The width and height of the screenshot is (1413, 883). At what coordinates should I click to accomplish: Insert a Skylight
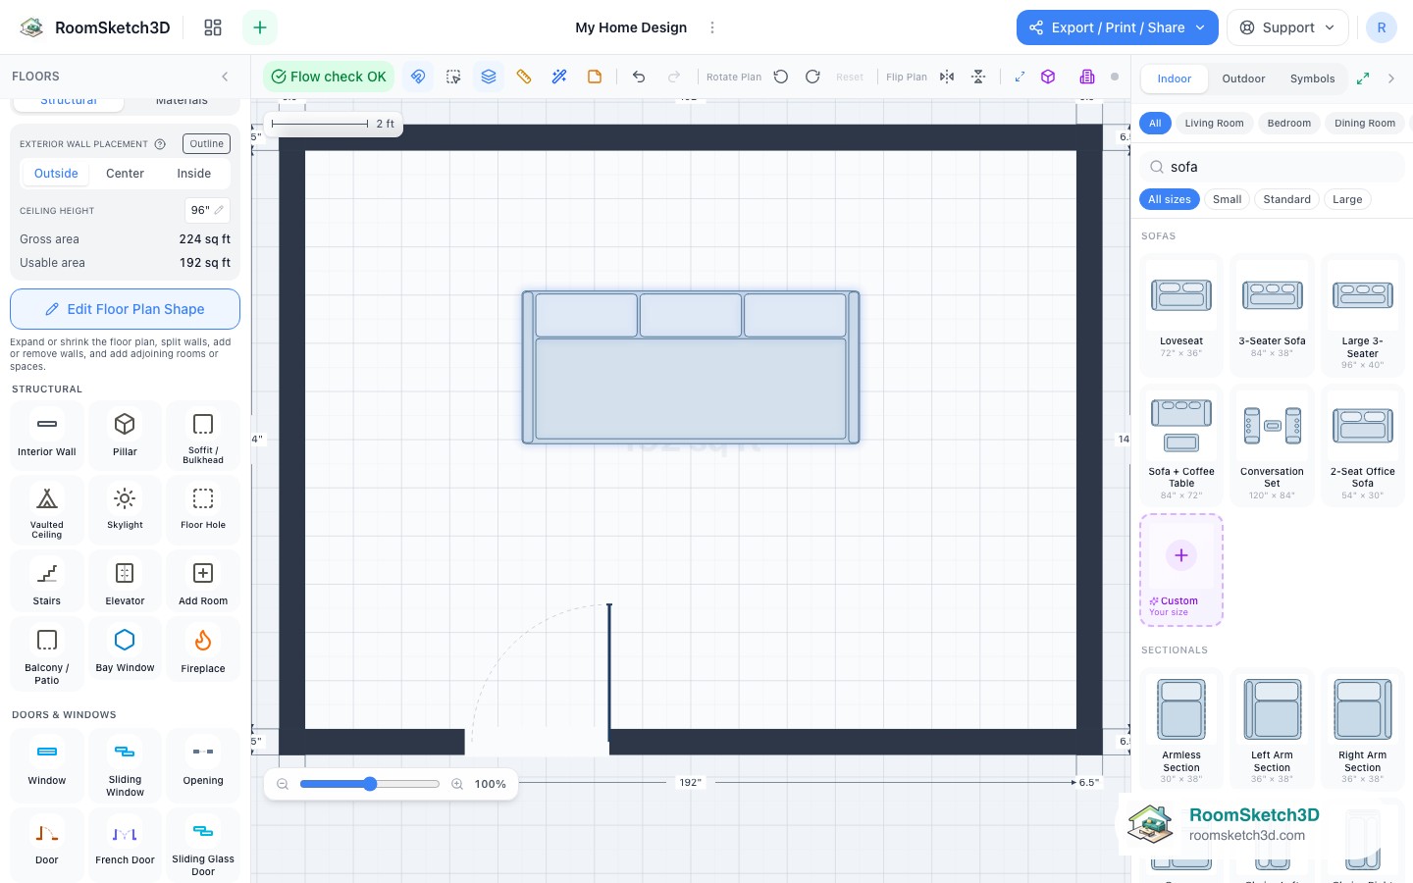click(x=125, y=509)
